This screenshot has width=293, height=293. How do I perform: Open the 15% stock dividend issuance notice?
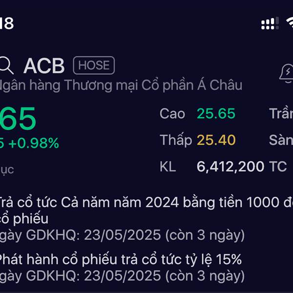pyautogui.click(x=121, y=260)
